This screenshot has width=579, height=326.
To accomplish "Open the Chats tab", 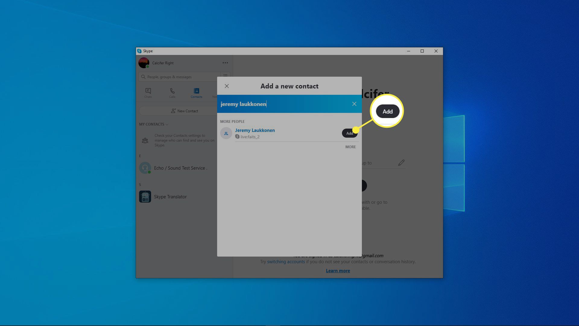I will (148, 93).
